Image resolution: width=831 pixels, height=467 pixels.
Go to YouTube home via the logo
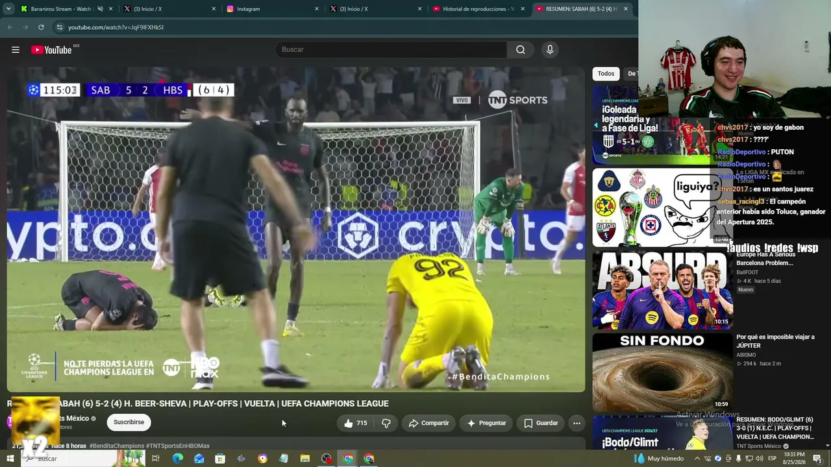[51, 50]
